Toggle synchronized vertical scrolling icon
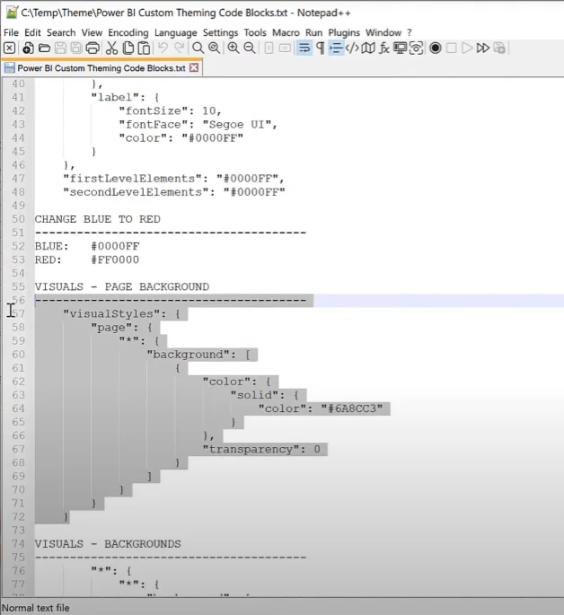The height and width of the screenshot is (615, 564). 269,48
